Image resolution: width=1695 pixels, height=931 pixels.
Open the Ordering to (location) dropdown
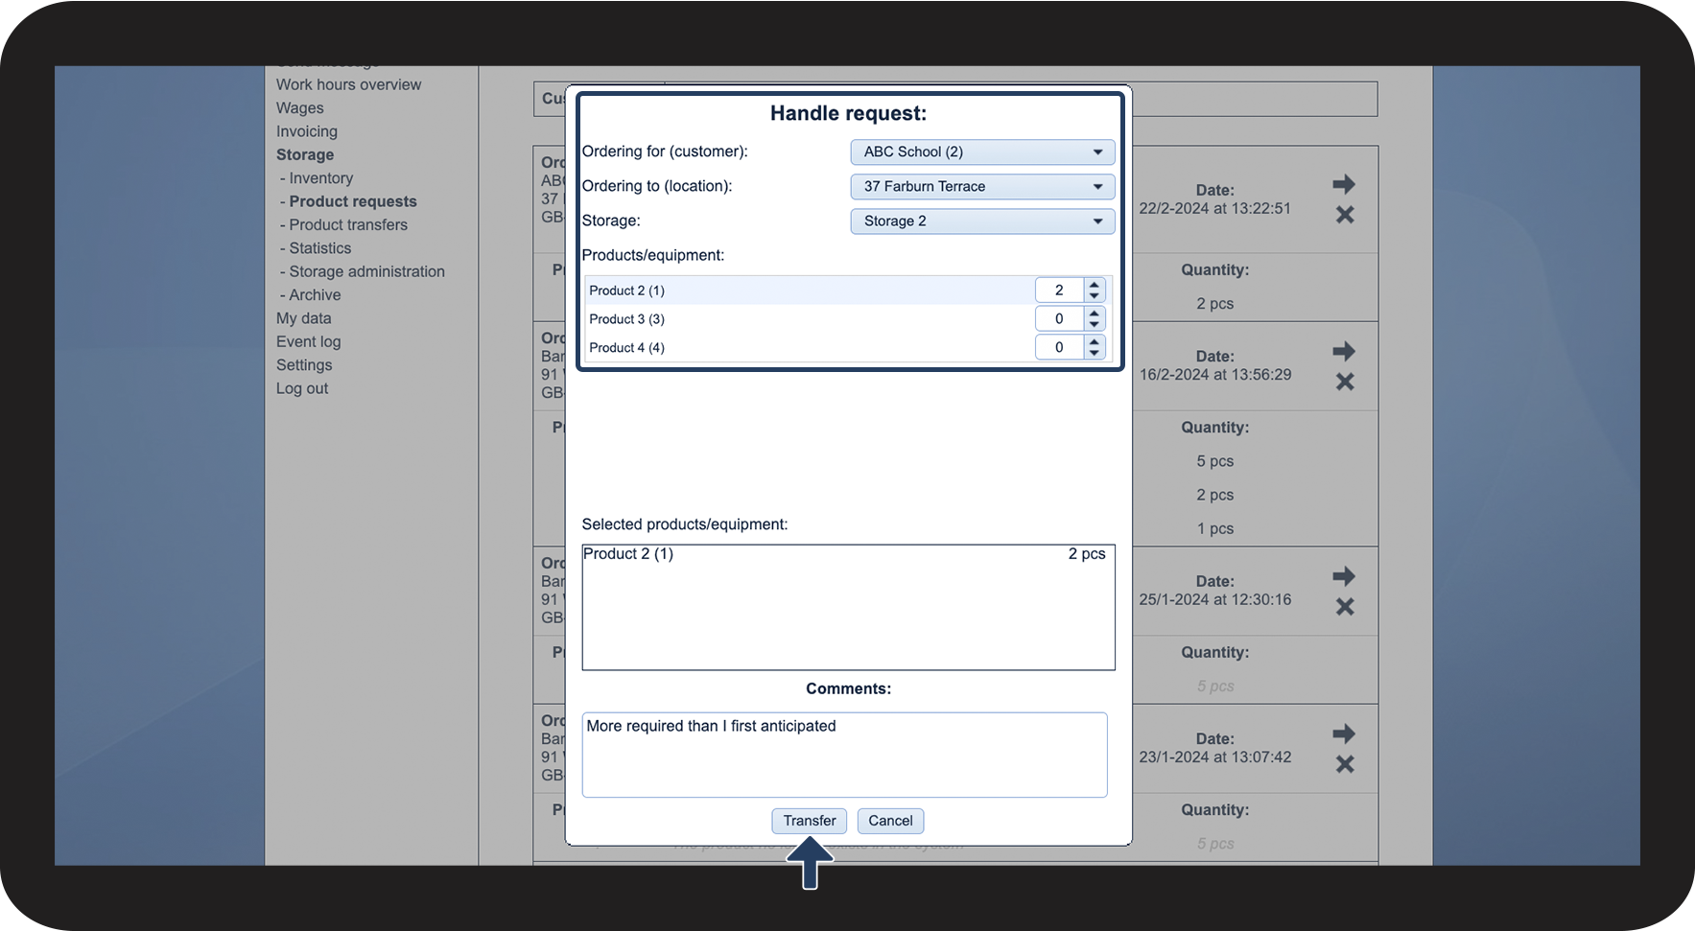click(x=982, y=186)
